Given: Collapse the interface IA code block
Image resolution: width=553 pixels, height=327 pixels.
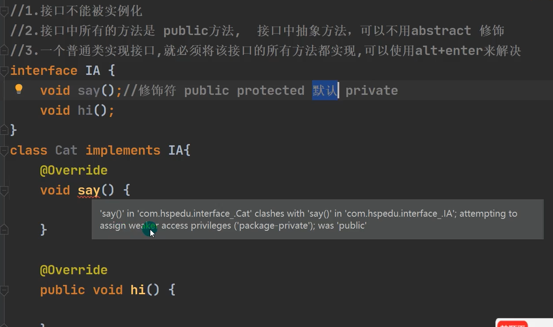Looking at the screenshot, I should (4, 70).
